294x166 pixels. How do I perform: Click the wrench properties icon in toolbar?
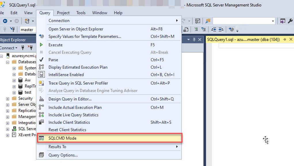(290, 21)
